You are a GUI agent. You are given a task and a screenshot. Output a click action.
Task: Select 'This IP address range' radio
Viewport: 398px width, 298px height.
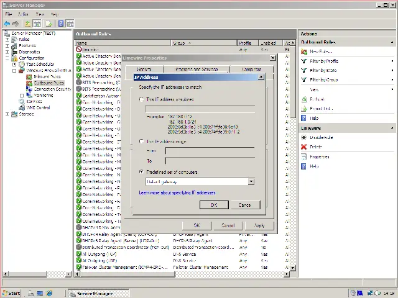point(141,141)
